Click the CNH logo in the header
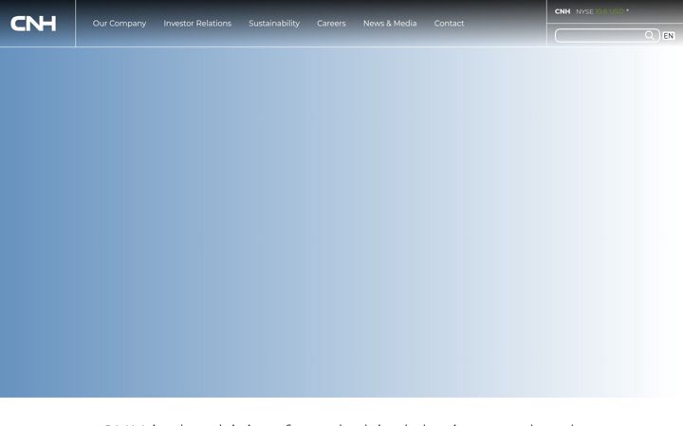Viewport: 683px width, 426px height. (x=33, y=24)
